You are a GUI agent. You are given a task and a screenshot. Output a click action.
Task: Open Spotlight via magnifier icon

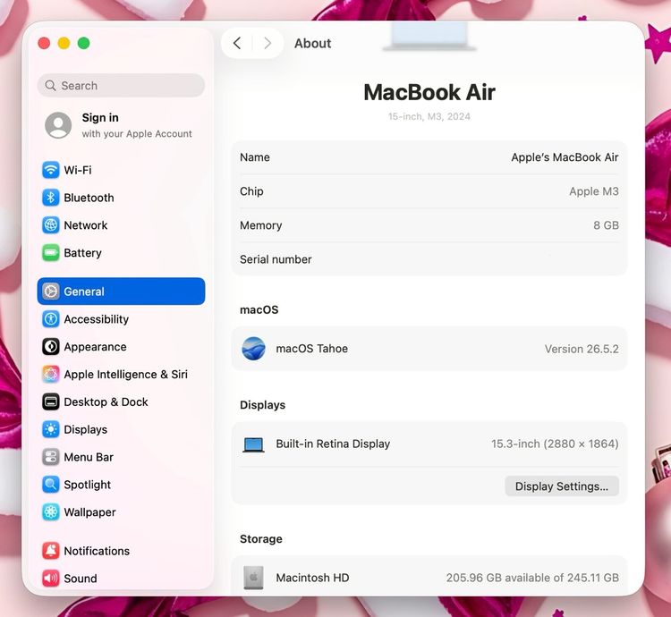point(50,485)
